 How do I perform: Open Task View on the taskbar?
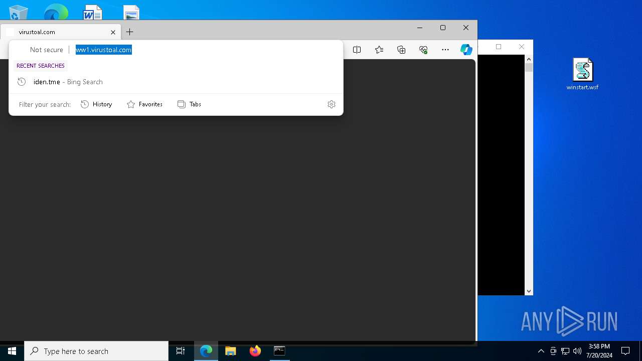click(181, 351)
